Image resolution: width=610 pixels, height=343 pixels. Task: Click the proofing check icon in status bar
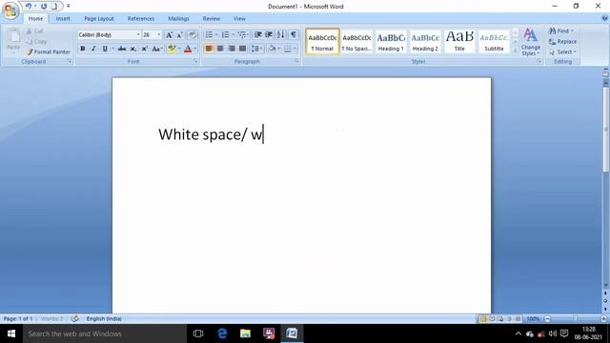(x=74, y=318)
